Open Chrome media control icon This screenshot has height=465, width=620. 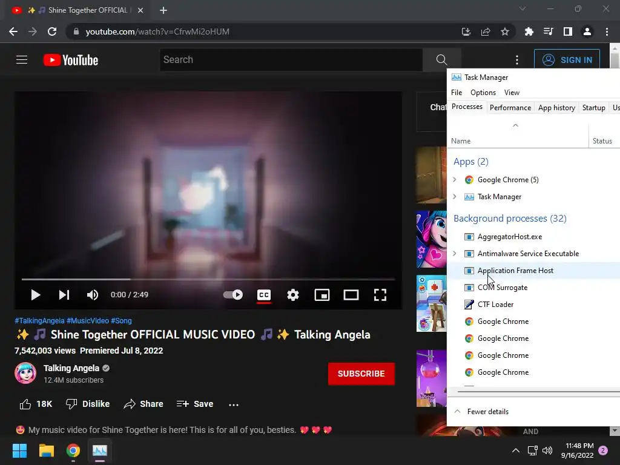pyautogui.click(x=549, y=31)
